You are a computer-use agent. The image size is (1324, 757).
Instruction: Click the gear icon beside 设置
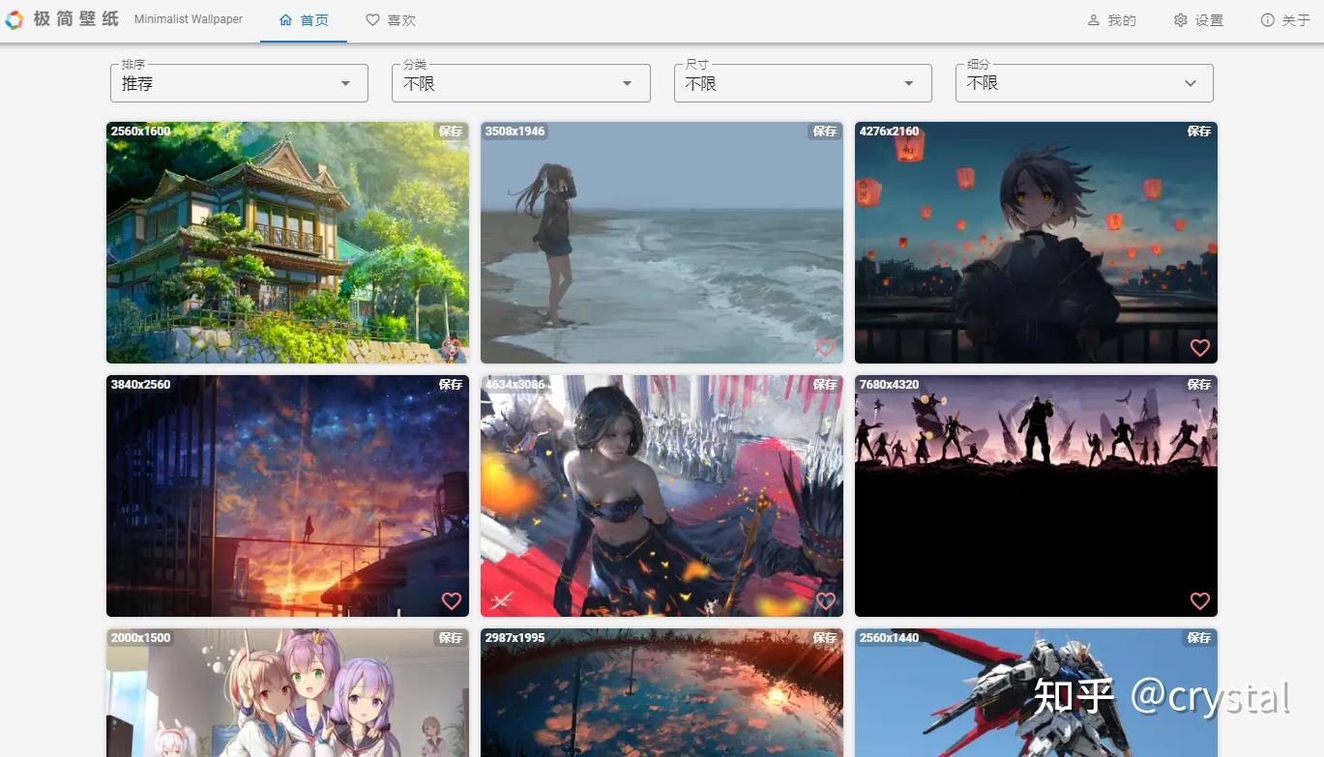click(1180, 19)
